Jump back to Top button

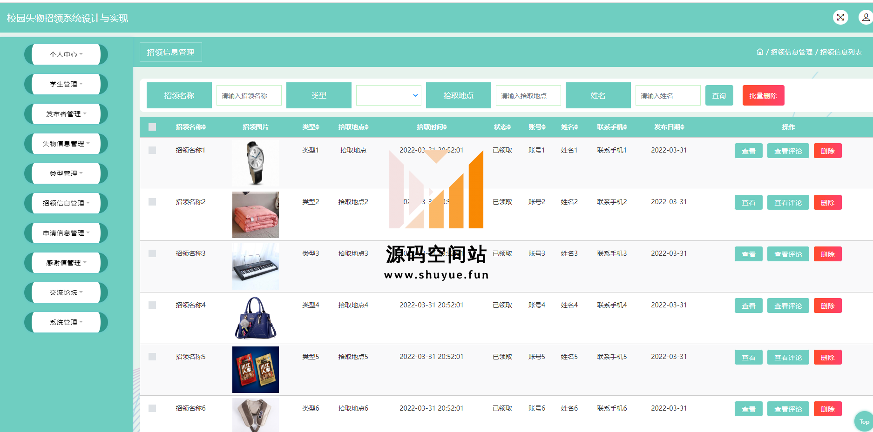coord(864,422)
